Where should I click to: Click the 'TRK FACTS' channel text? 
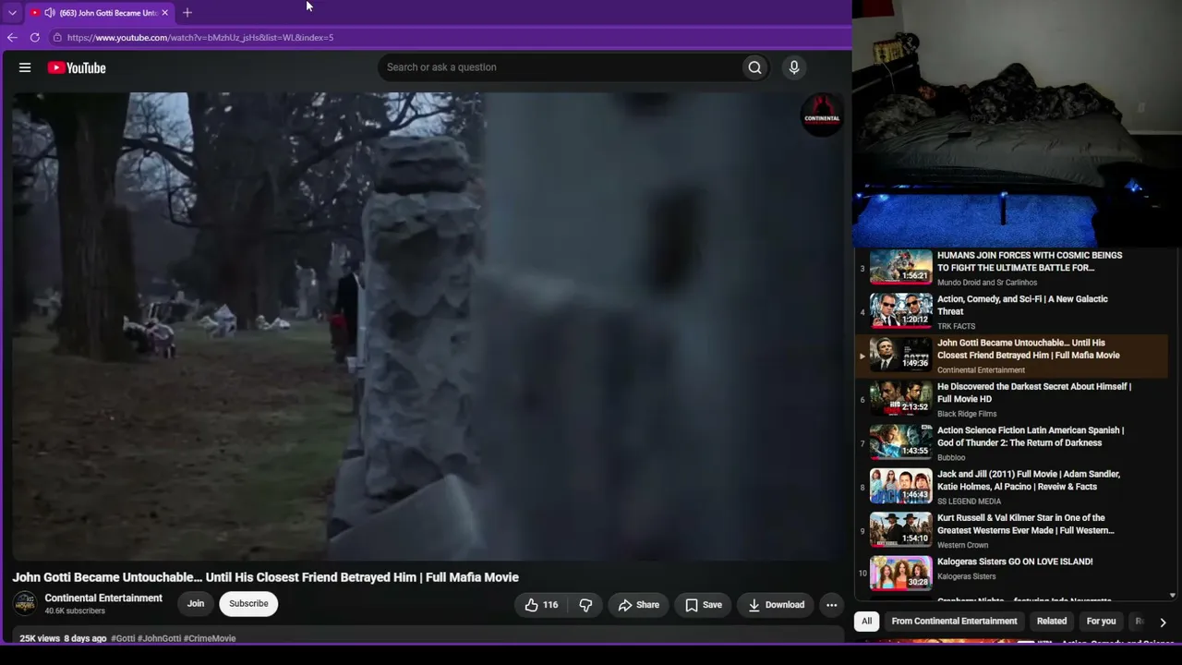[x=956, y=326]
